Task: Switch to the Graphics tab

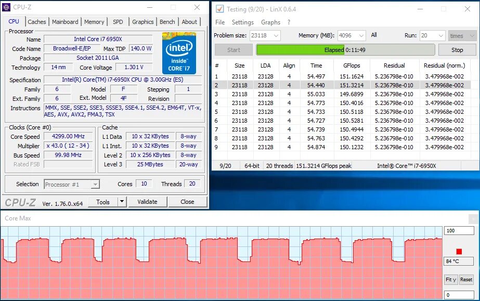Action: (143, 22)
